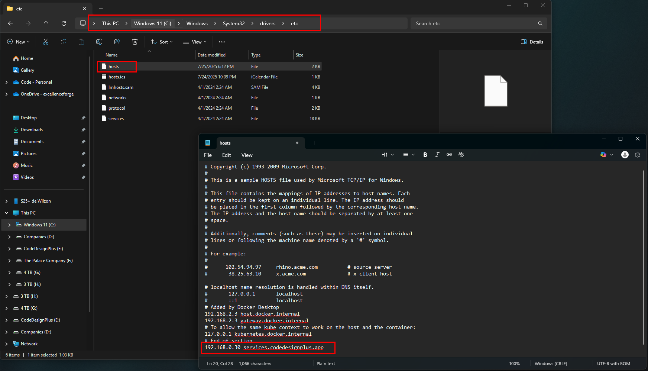Open the Sort dropdown
The height and width of the screenshot is (371, 648).
click(x=162, y=42)
